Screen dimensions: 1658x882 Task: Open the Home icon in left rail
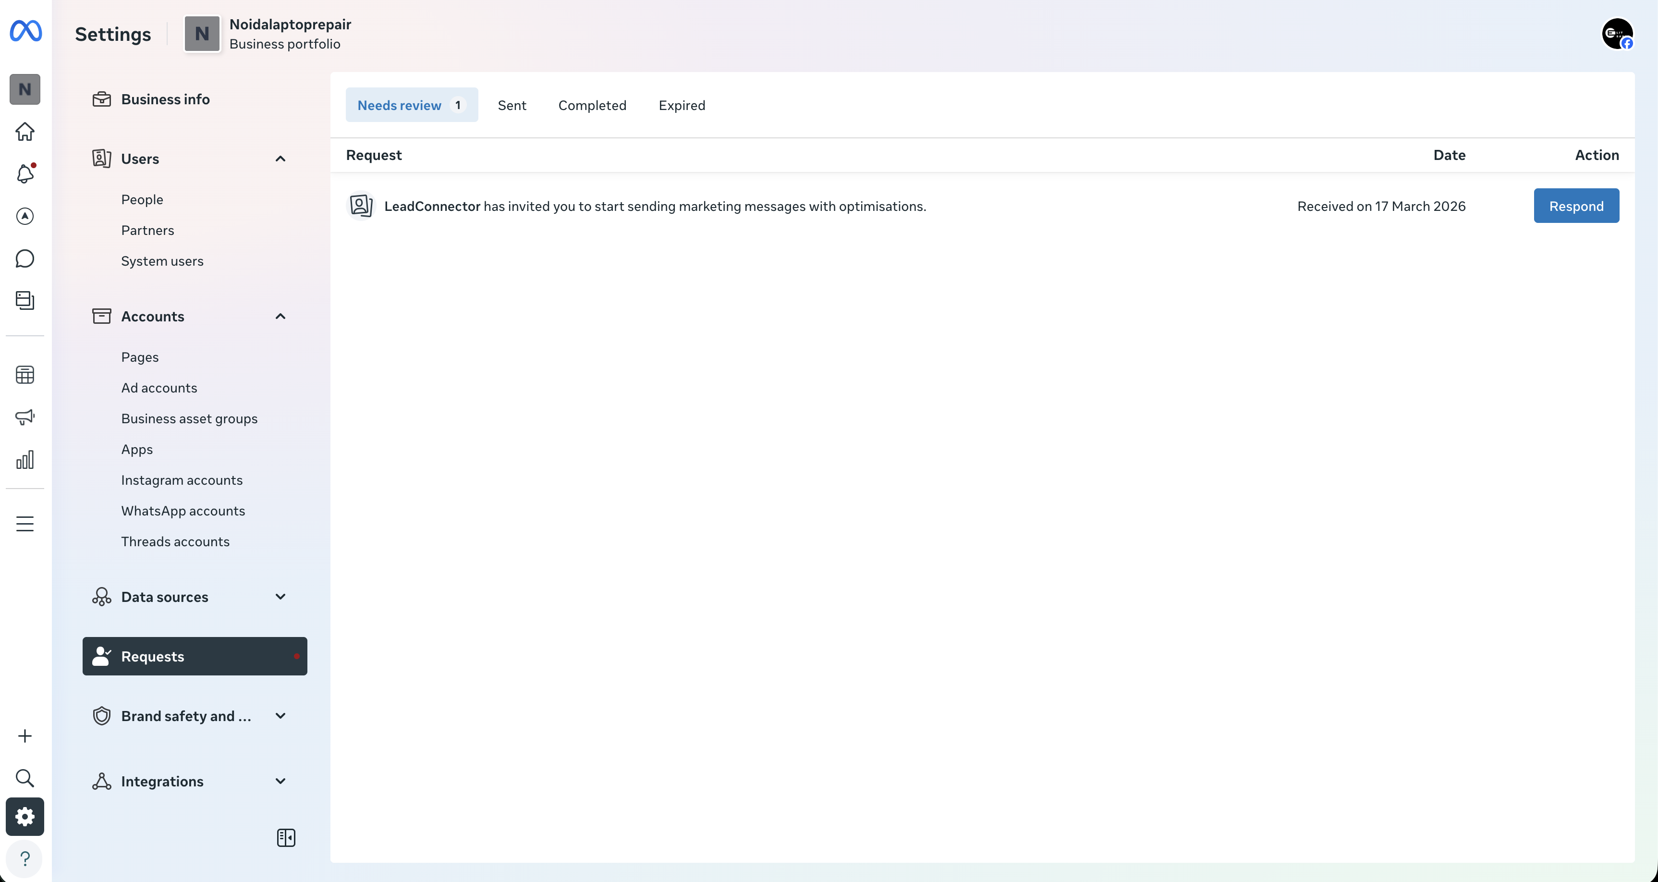click(24, 131)
